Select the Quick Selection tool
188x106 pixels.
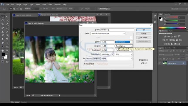pyautogui.click(x=7, y=21)
